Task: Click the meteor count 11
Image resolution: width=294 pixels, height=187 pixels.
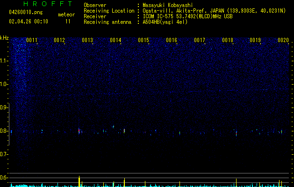Action: [x=68, y=22]
